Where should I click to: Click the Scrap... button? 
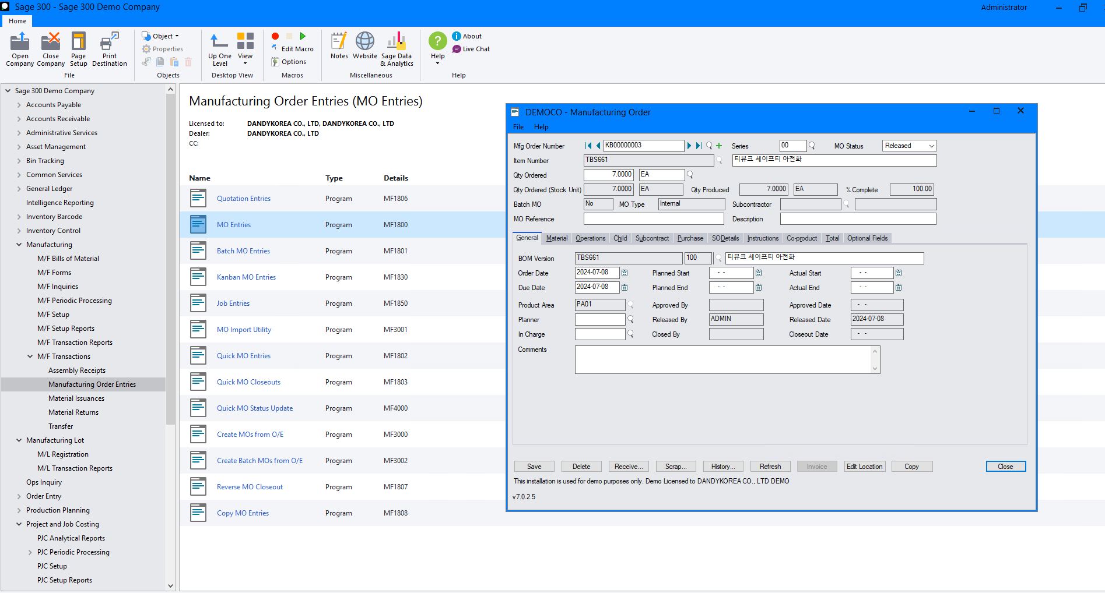[x=676, y=467]
